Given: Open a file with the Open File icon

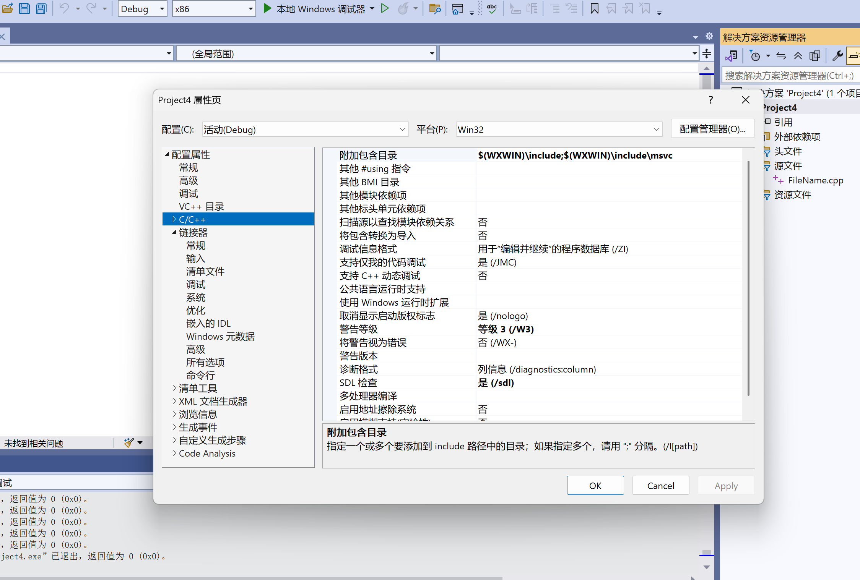Looking at the screenshot, I should coord(8,8).
